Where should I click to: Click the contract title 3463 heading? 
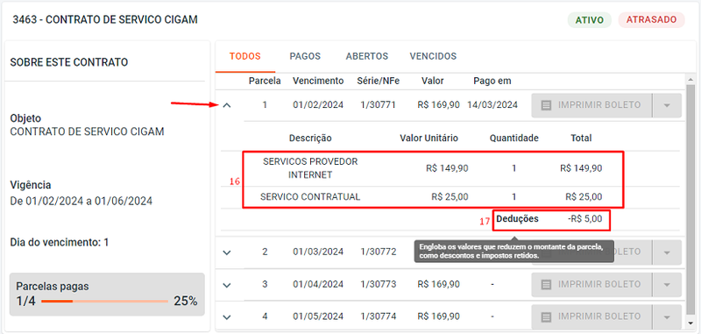coord(105,19)
